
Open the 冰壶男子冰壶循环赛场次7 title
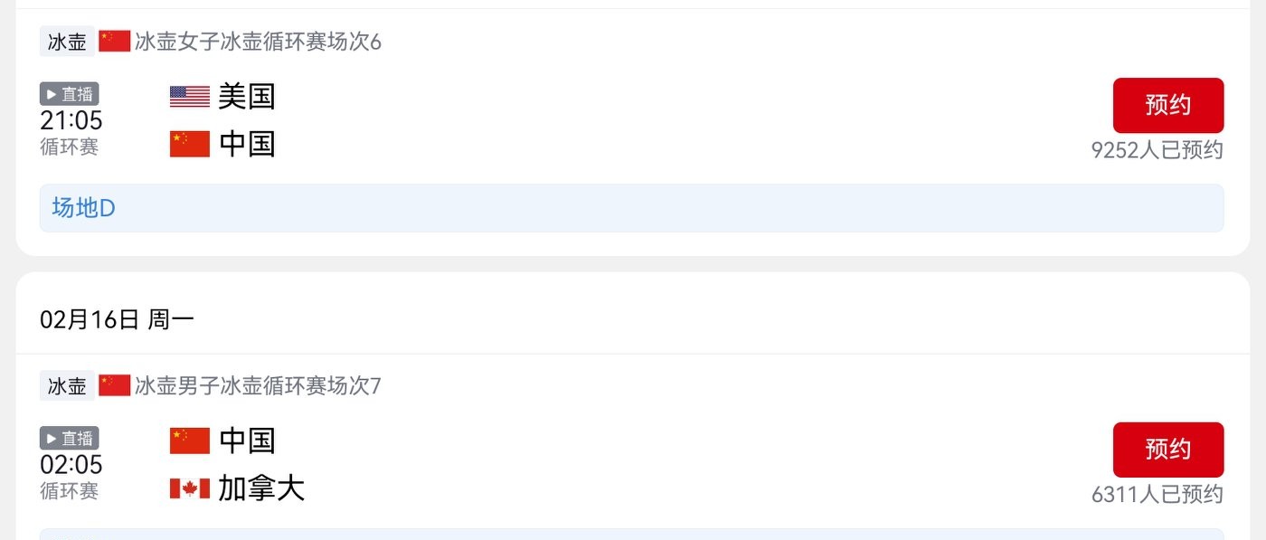(258, 386)
